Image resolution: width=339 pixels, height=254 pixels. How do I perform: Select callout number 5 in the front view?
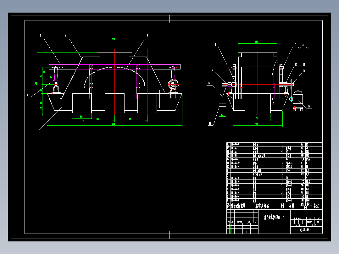click(x=148, y=36)
